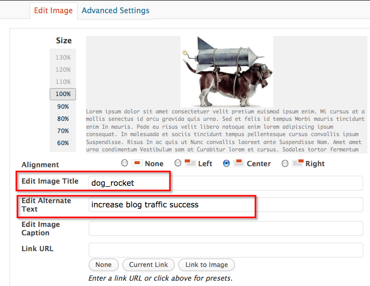Viewport: 370px width, 286px height.
Task: Pick the 70% image size
Action: tap(63, 131)
